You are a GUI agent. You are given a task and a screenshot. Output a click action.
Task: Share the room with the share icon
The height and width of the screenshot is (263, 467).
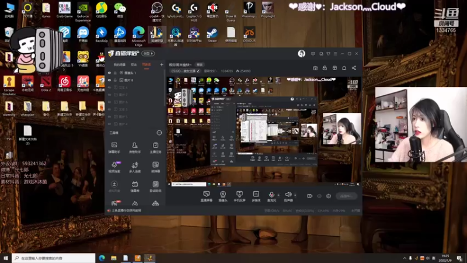coord(354,68)
